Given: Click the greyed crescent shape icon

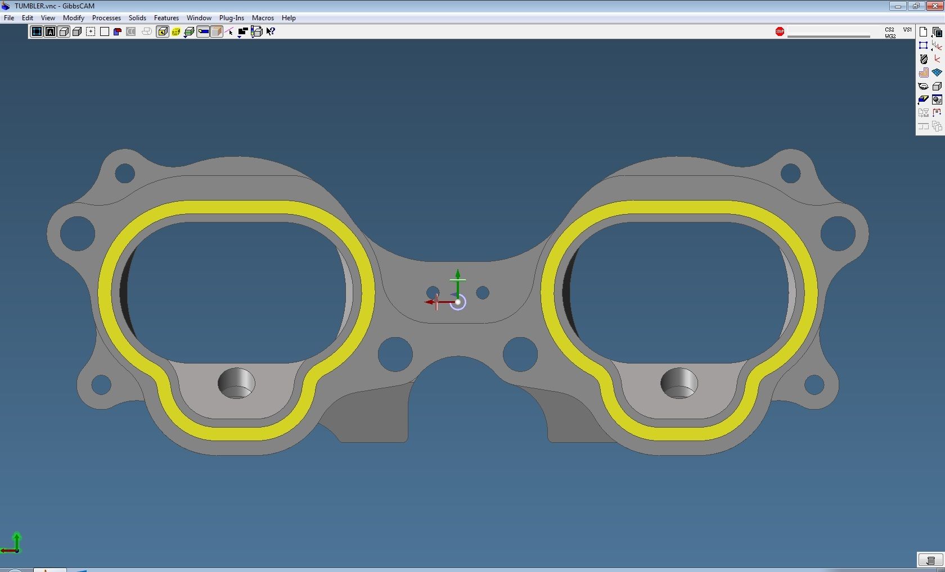Looking at the screenshot, I should point(131,31).
